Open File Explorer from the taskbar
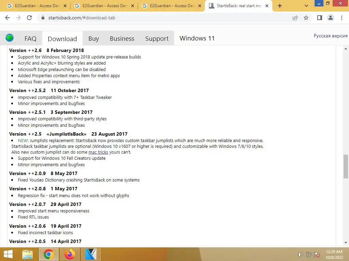Screen dimensions: 349x261 tap(28, 254)
